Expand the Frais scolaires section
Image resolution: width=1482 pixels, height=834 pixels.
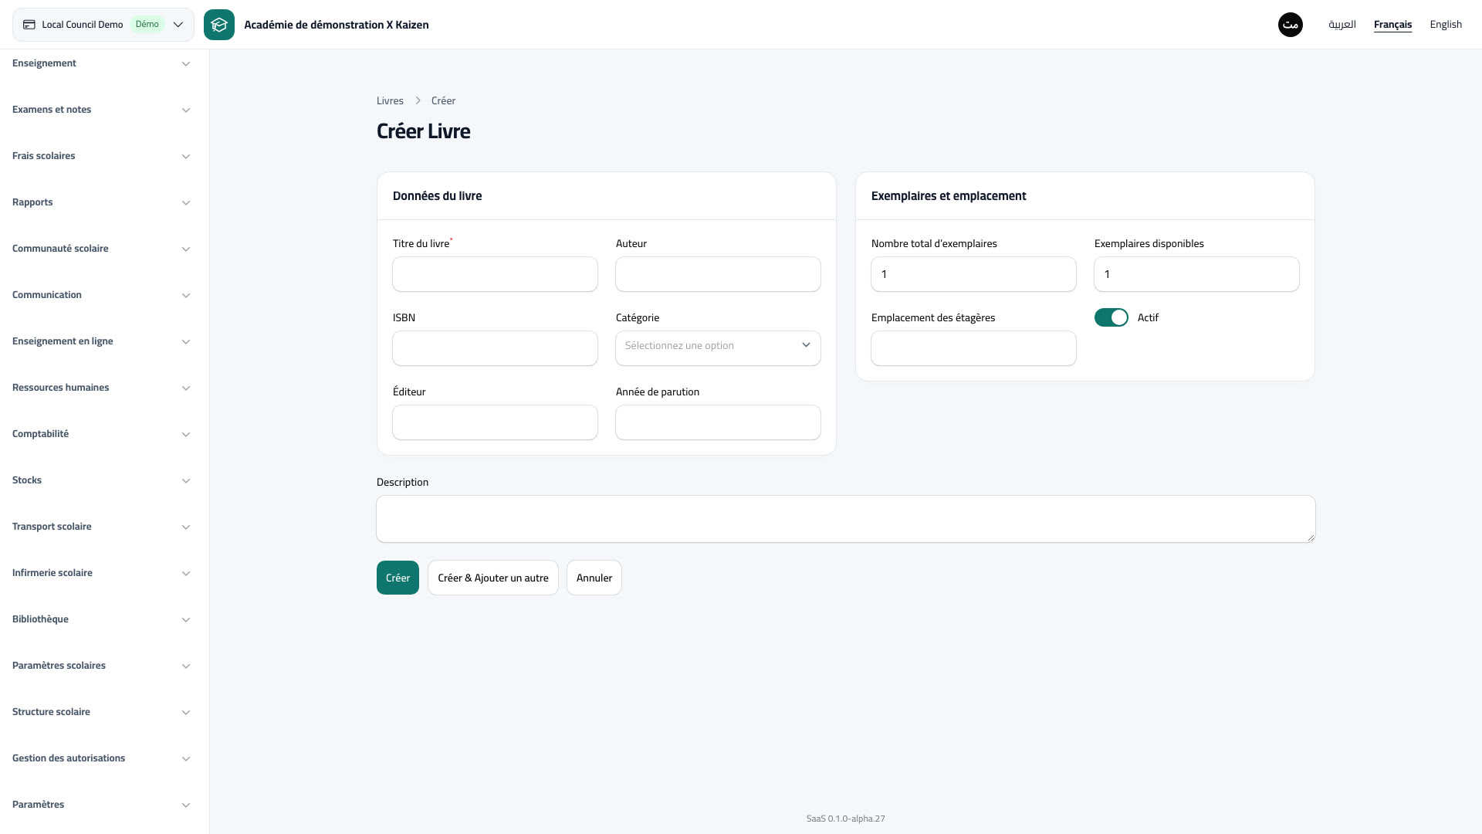[x=101, y=156]
